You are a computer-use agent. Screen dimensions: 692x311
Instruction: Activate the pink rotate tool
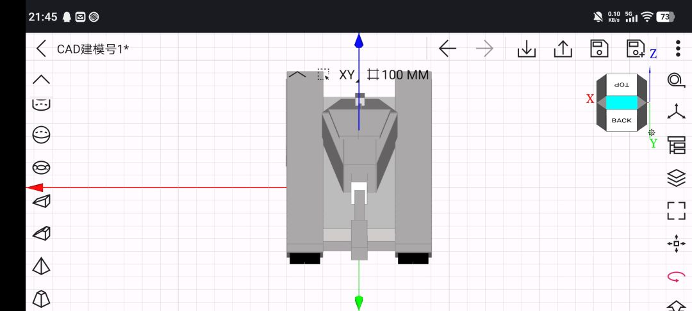tap(676, 277)
